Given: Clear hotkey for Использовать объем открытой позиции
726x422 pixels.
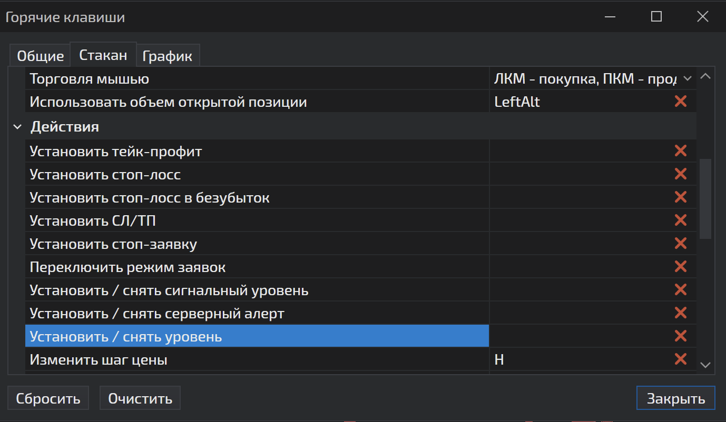Looking at the screenshot, I should [680, 102].
